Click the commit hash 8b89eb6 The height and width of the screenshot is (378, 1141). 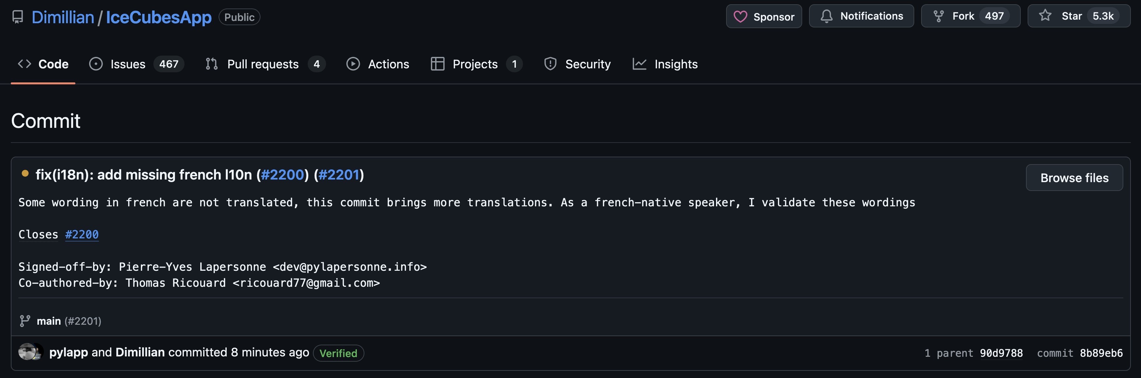point(1101,353)
